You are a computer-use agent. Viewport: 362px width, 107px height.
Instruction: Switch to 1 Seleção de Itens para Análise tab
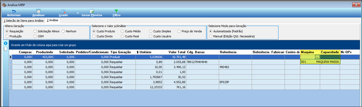click(x=24, y=21)
